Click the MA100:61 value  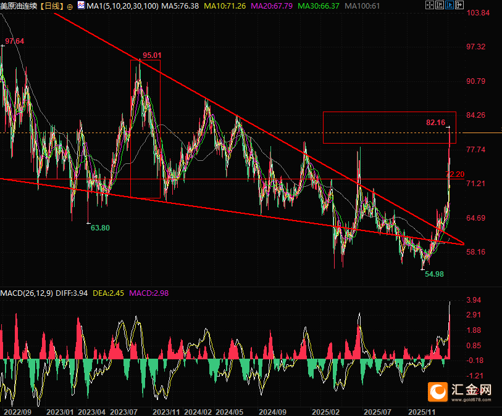362,6
